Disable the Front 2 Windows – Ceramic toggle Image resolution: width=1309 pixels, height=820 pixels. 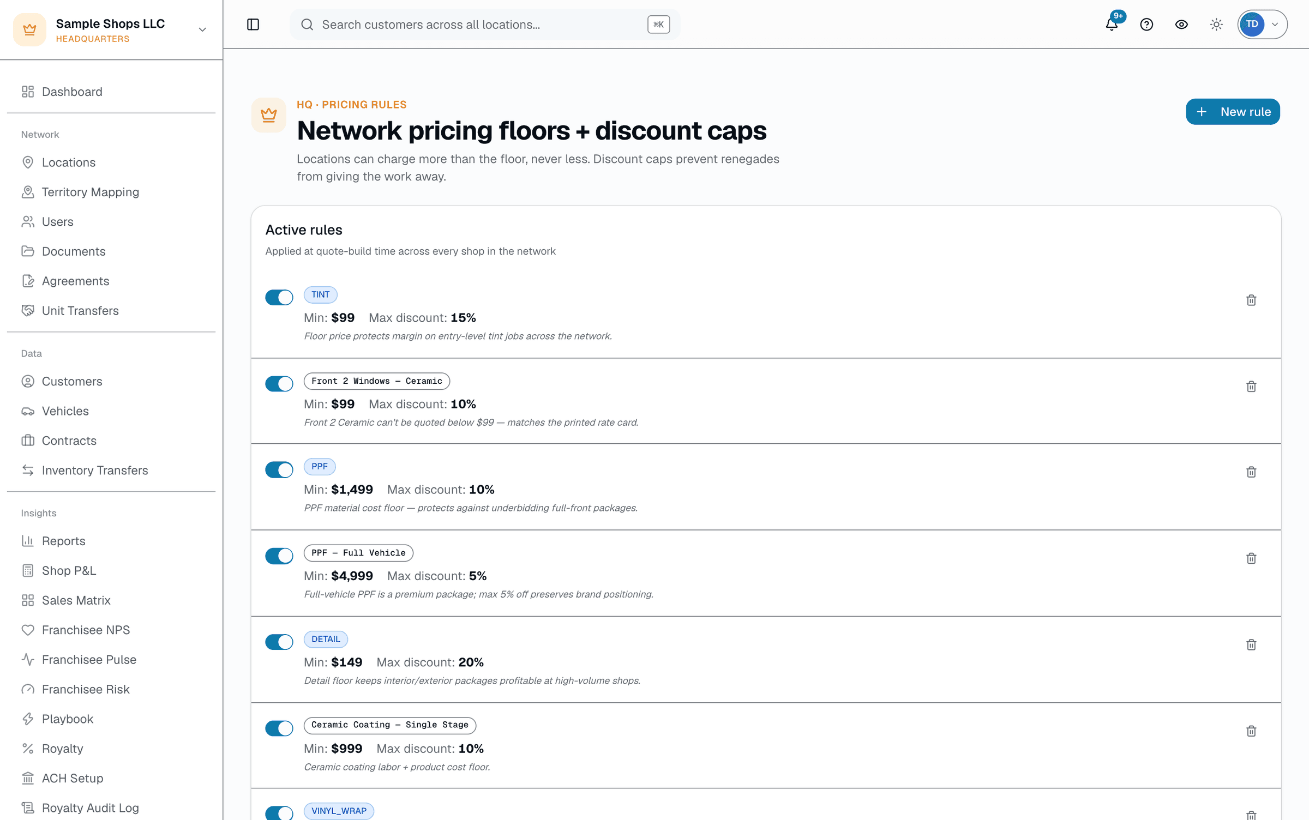coord(279,384)
